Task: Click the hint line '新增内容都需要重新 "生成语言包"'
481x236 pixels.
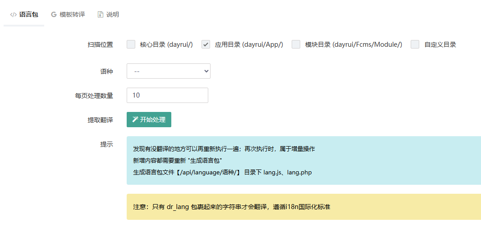Action: pyautogui.click(x=178, y=160)
